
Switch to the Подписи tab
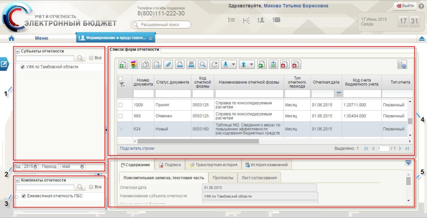point(170,165)
